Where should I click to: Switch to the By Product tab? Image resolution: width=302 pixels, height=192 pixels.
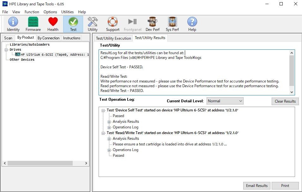26,37
